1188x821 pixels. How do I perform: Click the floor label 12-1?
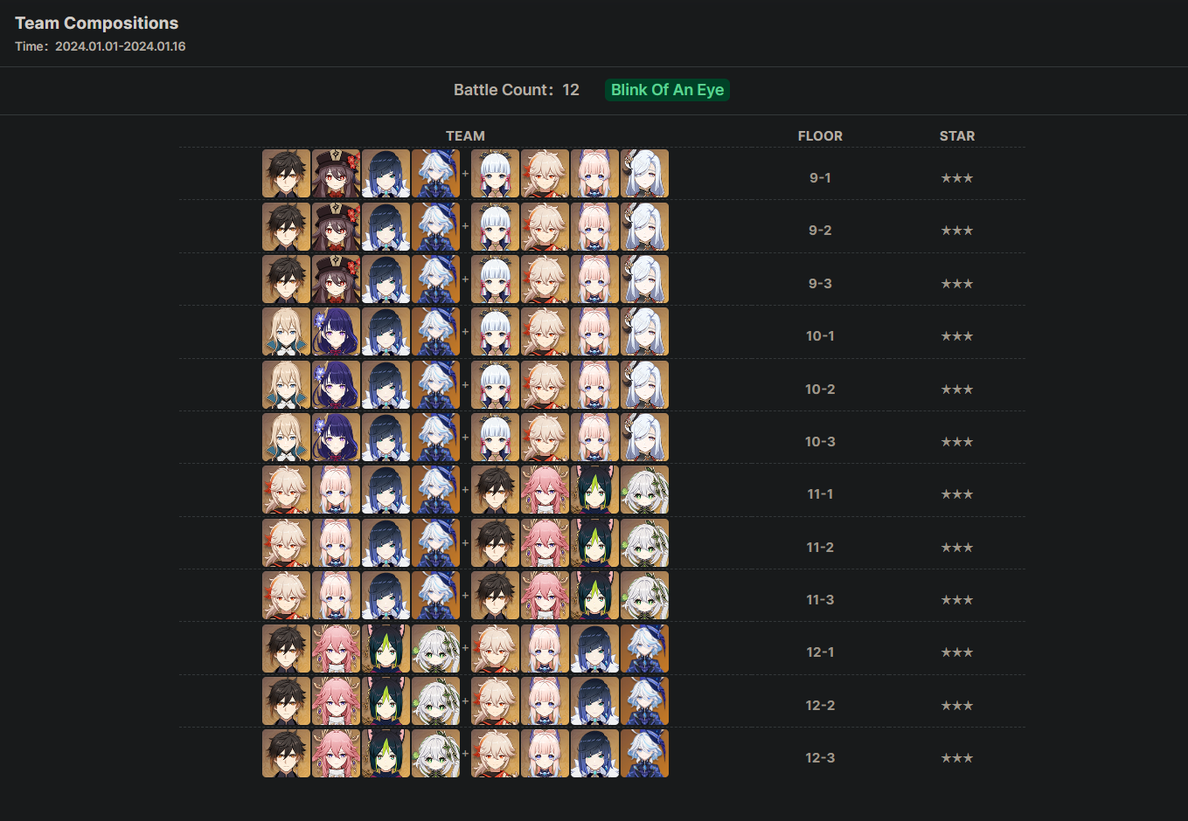tap(820, 652)
